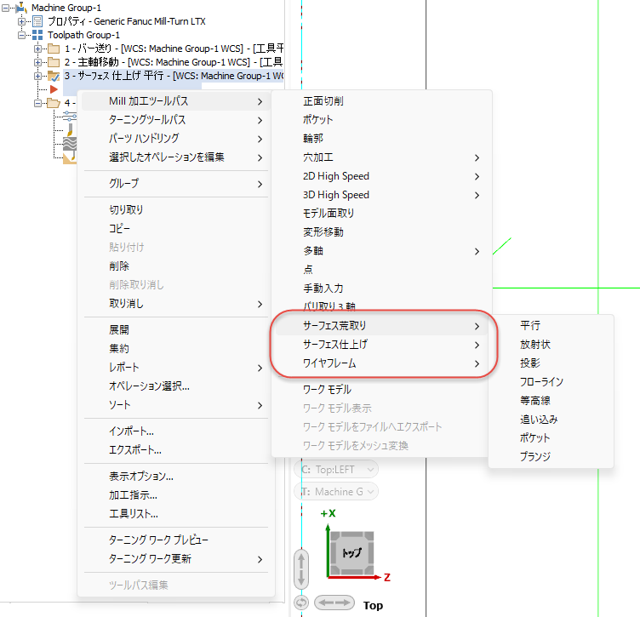This screenshot has width=640, height=617.
Task: Click the folder icon of operation 2 主軸移動
Action: click(54, 62)
